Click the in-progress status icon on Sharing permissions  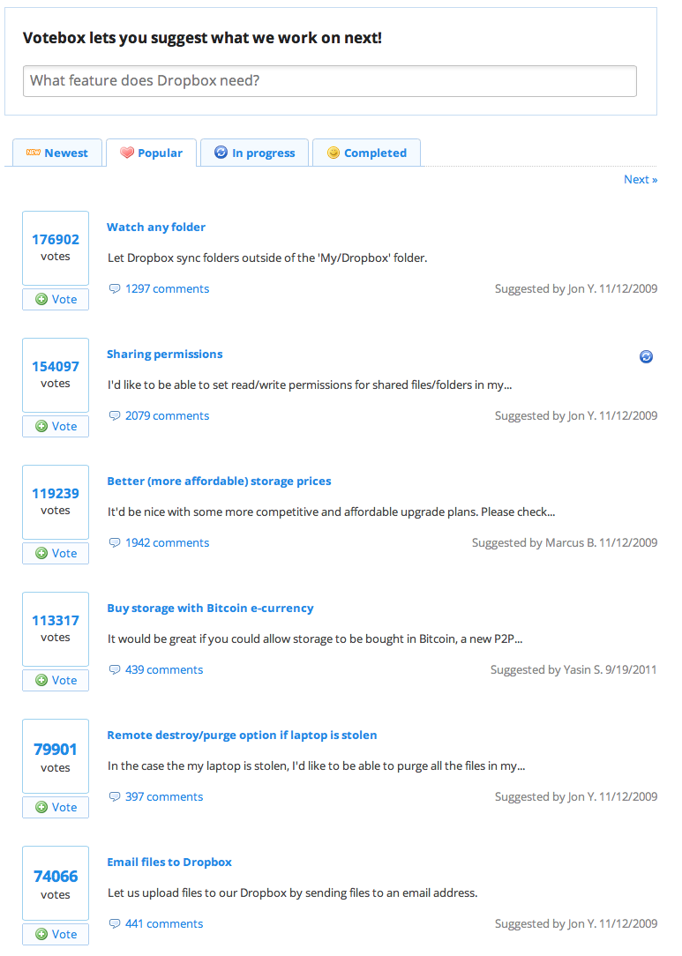(x=646, y=356)
